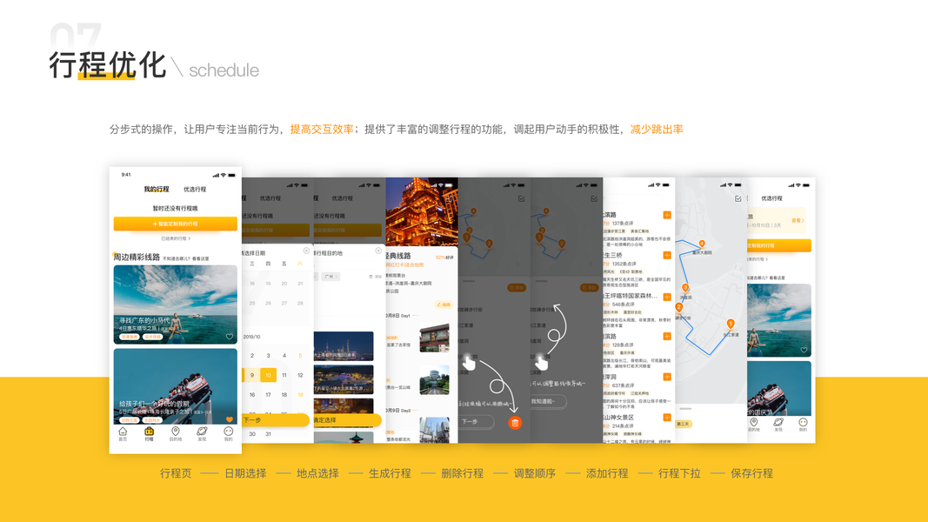
Task: Expand 查看 chevron on the saved trip card
Action: click(798, 221)
